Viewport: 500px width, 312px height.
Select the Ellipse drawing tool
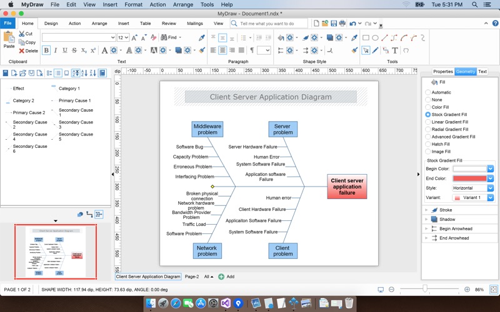pyautogui.click(x=376, y=38)
